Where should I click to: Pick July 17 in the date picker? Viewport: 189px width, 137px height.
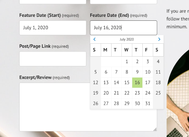pos(148,83)
